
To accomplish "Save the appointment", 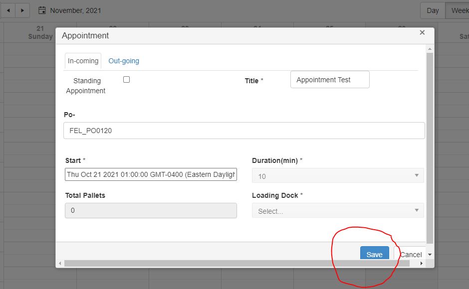I will point(374,254).
